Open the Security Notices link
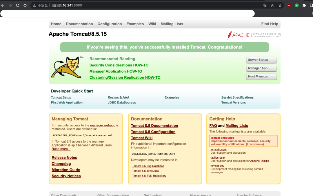 pyautogui.click(x=66, y=176)
